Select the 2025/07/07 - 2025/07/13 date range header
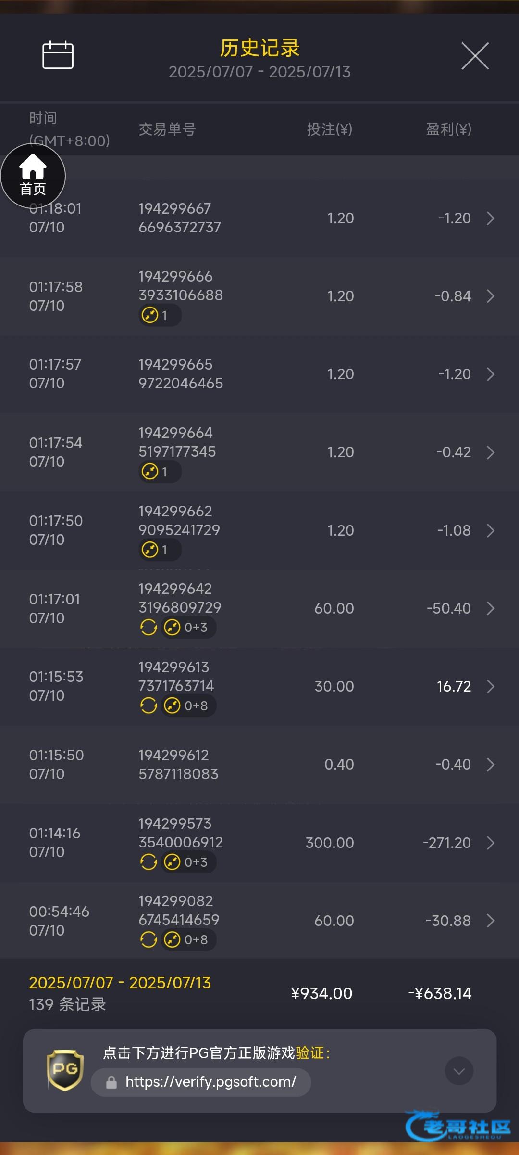The height and width of the screenshot is (1155, 519). [259, 72]
